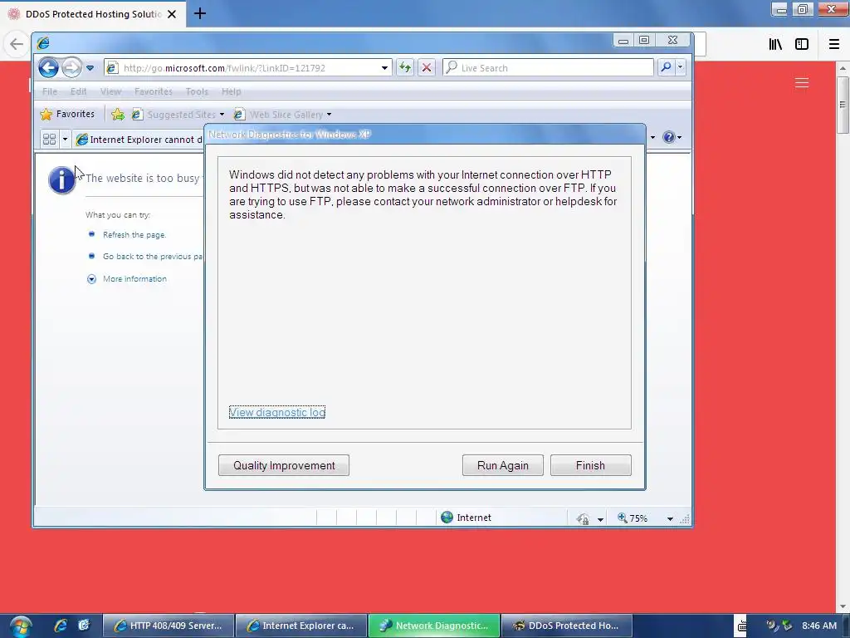850x638 pixels.
Task: Click the Quality Improvement button
Action: [x=284, y=465]
